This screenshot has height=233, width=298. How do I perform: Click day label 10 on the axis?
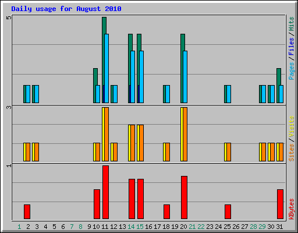click(x=96, y=227)
